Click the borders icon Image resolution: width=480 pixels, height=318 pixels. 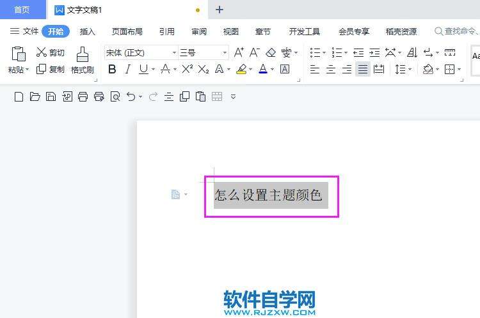(x=450, y=70)
